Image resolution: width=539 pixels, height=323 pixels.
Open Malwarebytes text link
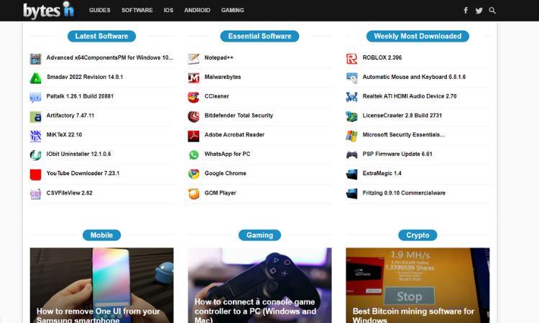[x=223, y=77]
